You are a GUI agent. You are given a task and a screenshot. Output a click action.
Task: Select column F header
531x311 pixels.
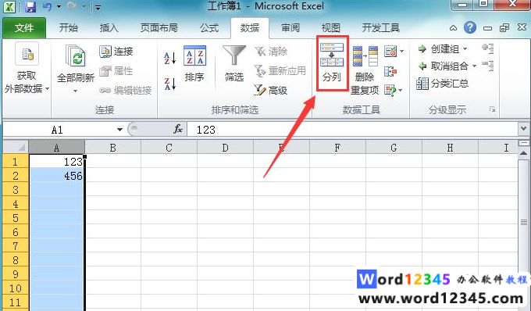(337, 148)
